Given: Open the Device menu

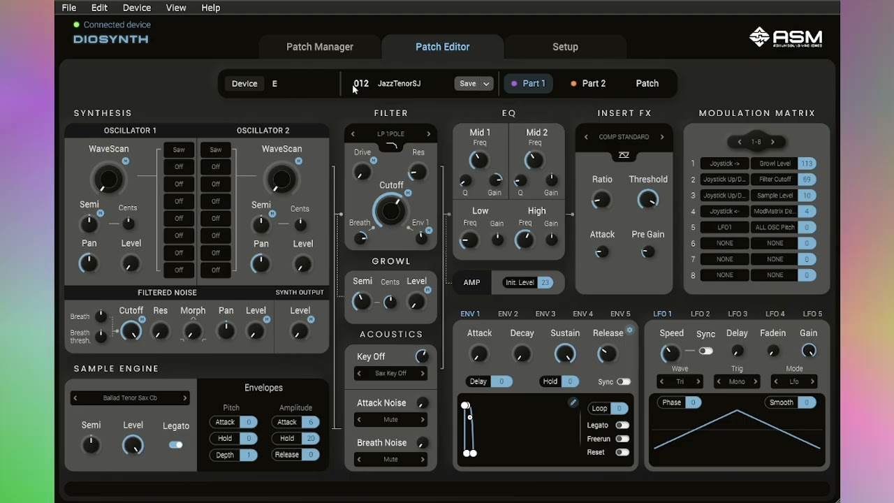Looking at the screenshot, I should 136,8.
